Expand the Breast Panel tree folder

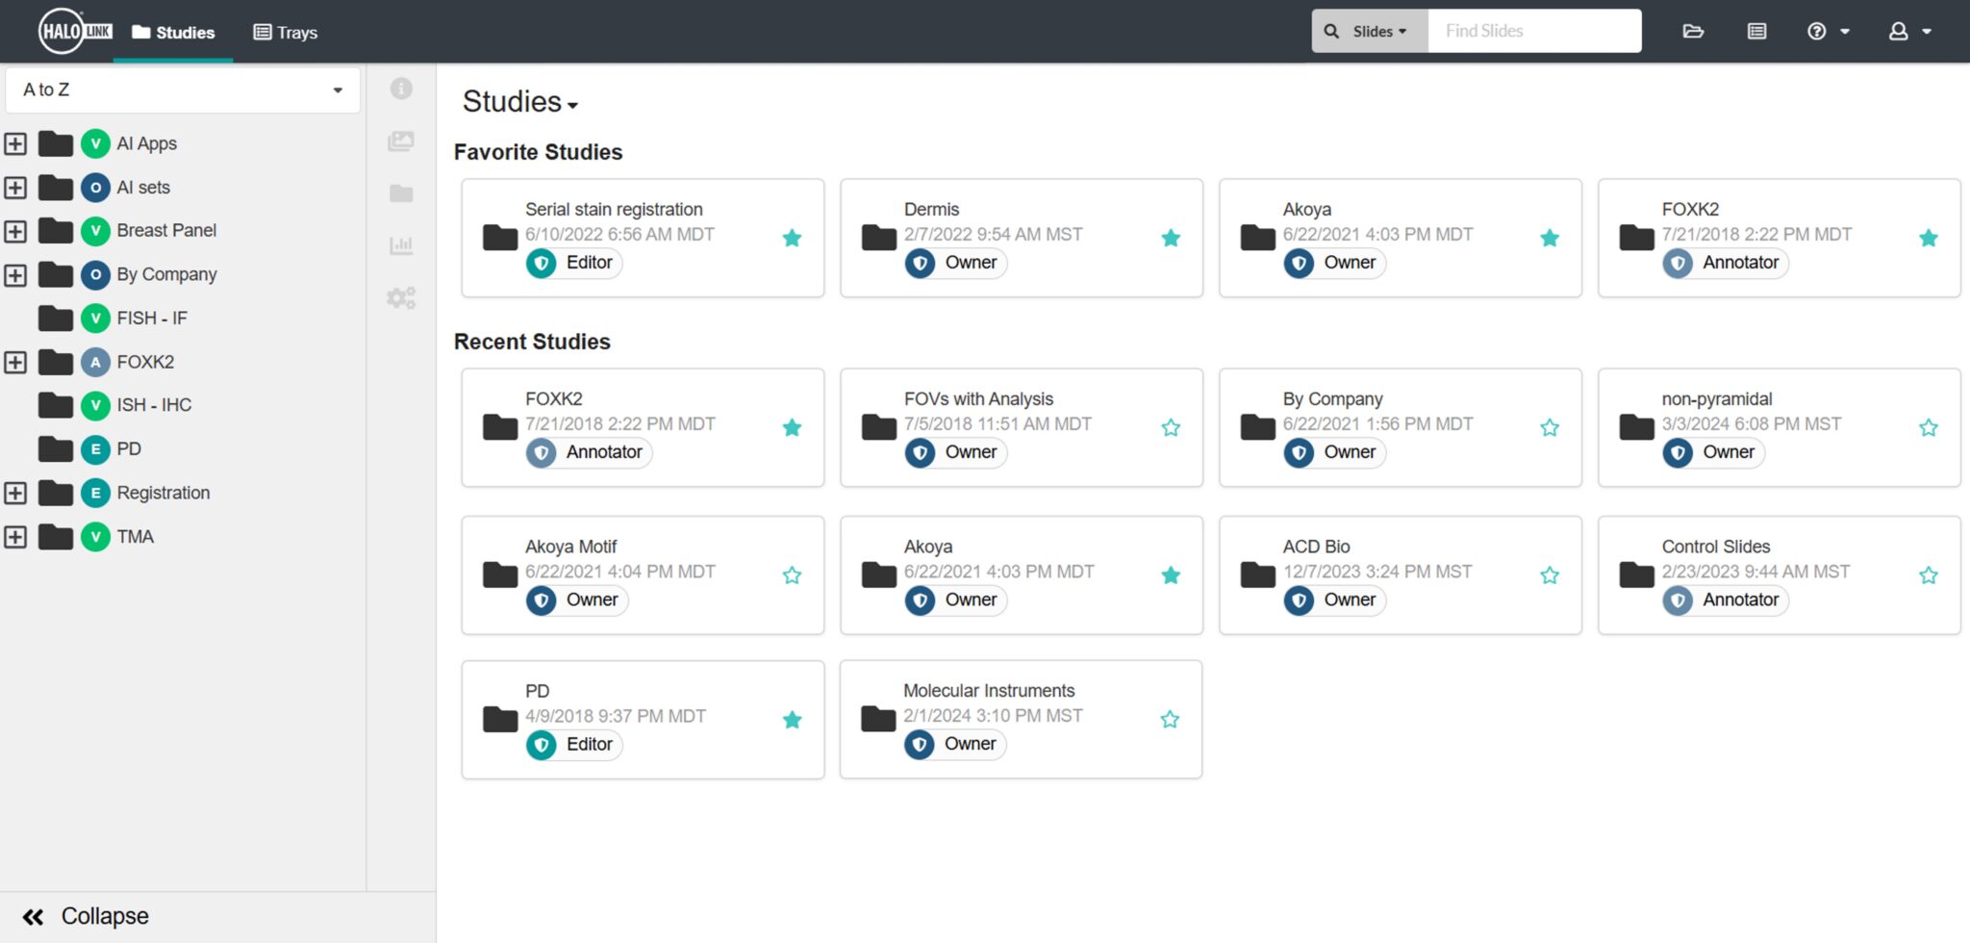click(x=14, y=231)
